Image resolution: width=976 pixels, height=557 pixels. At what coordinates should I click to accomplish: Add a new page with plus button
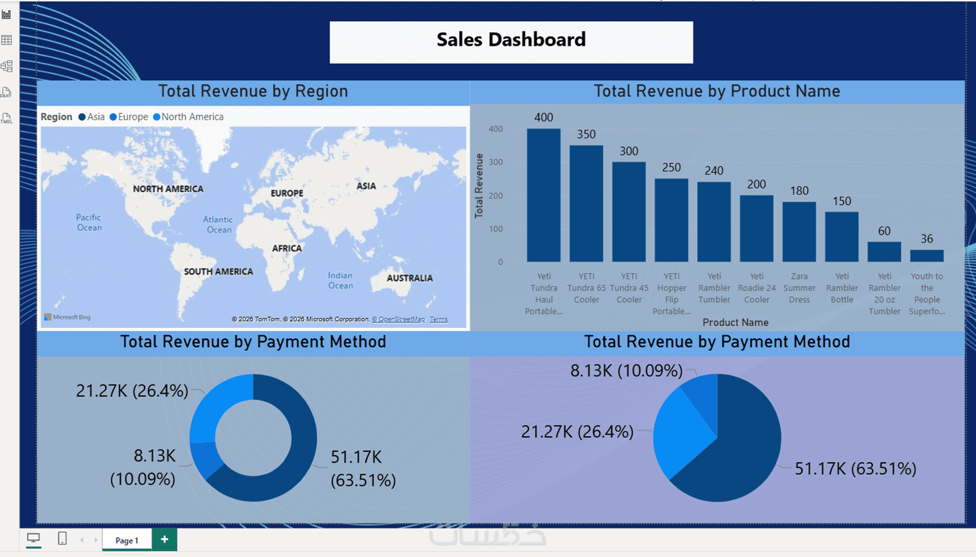(x=164, y=539)
